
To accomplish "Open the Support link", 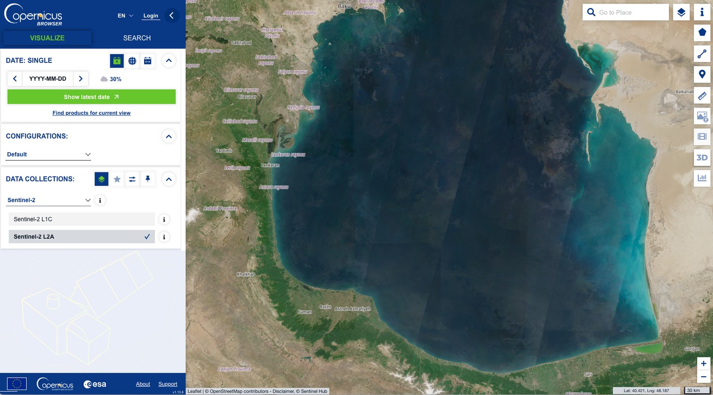I will coord(168,384).
